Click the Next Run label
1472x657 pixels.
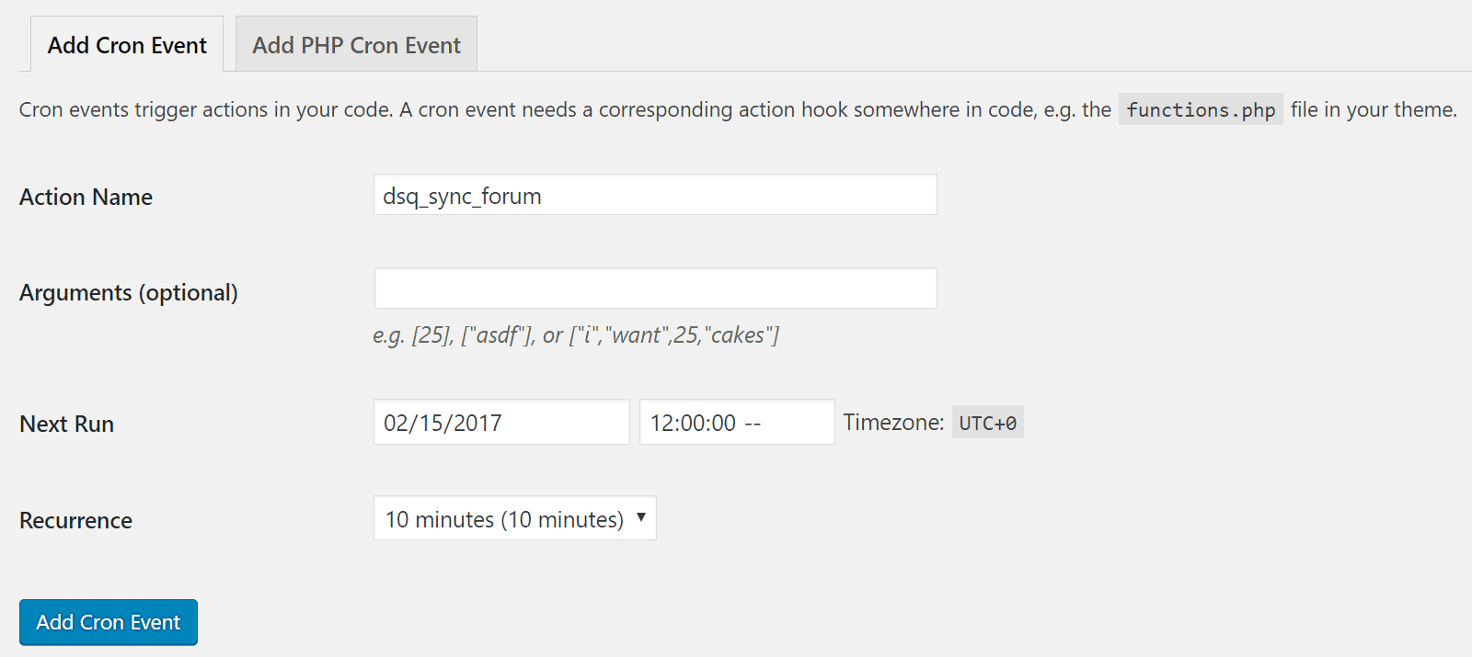(66, 424)
